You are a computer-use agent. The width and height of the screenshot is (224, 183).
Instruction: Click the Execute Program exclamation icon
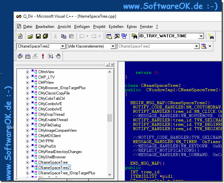[x=43, y=56]
